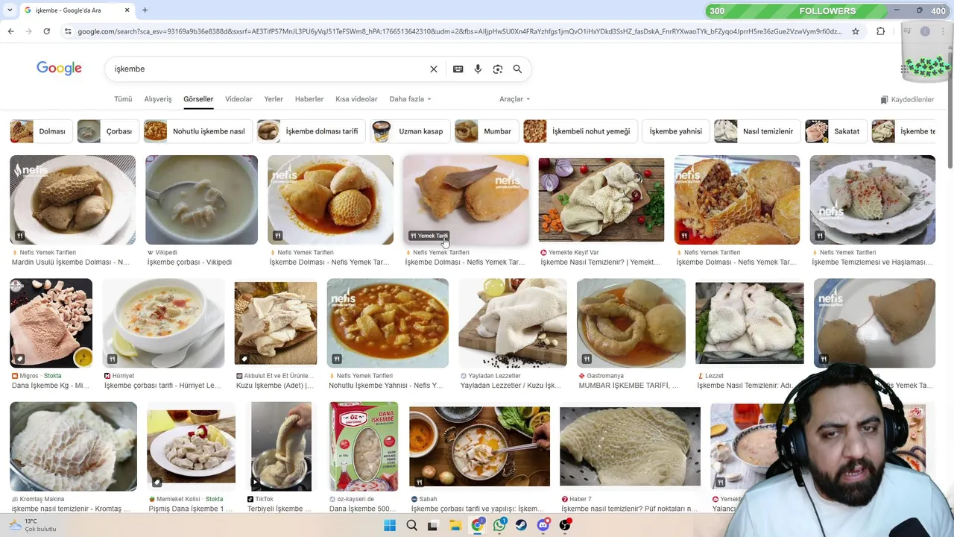Go back with the browser back arrow
Image resolution: width=954 pixels, height=537 pixels.
(10, 31)
